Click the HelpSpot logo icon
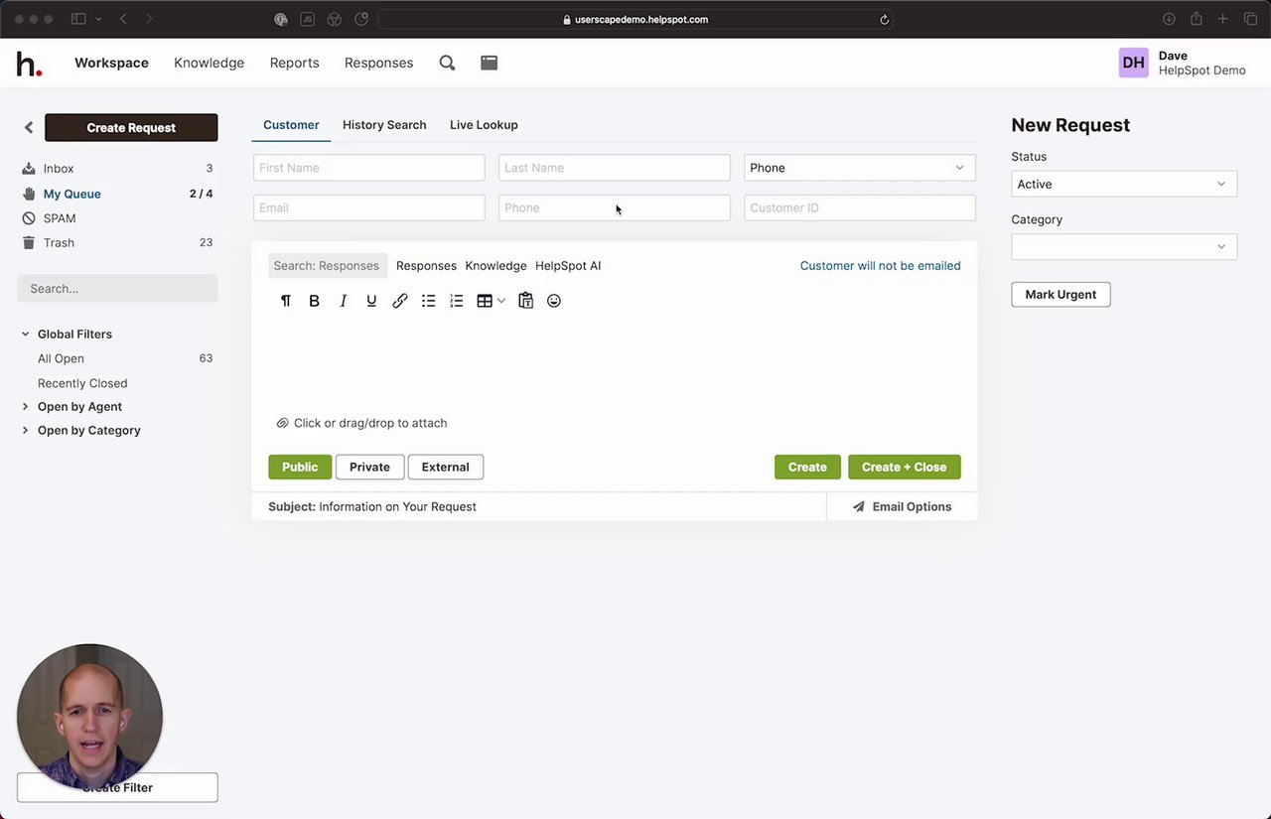The width and height of the screenshot is (1271, 819). click(29, 64)
